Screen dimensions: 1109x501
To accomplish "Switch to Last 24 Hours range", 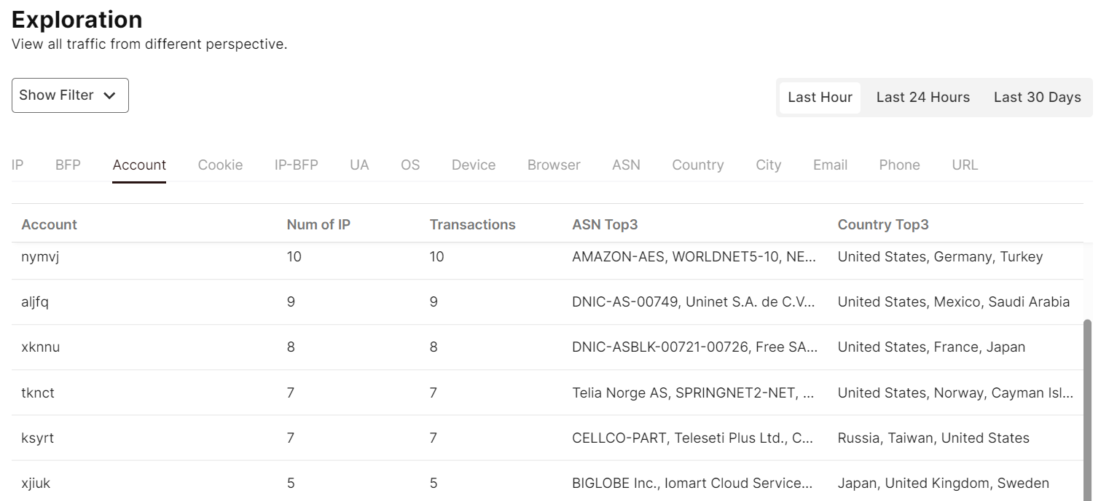I will pyautogui.click(x=922, y=98).
